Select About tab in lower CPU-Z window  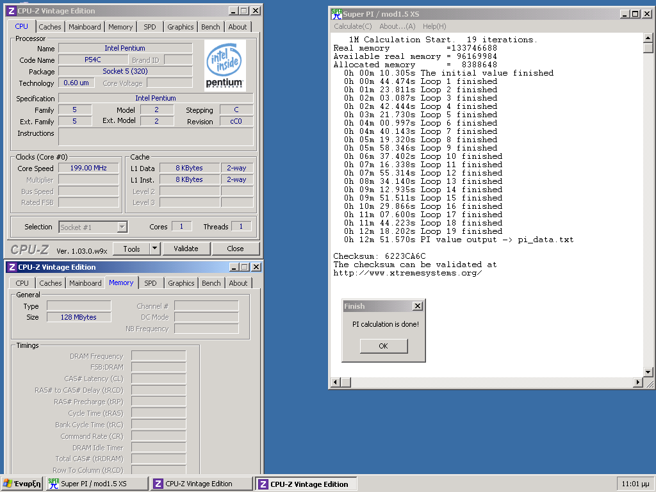(x=238, y=283)
